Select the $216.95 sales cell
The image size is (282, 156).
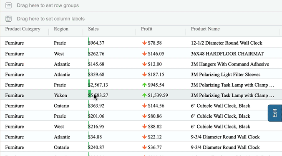[96, 127]
